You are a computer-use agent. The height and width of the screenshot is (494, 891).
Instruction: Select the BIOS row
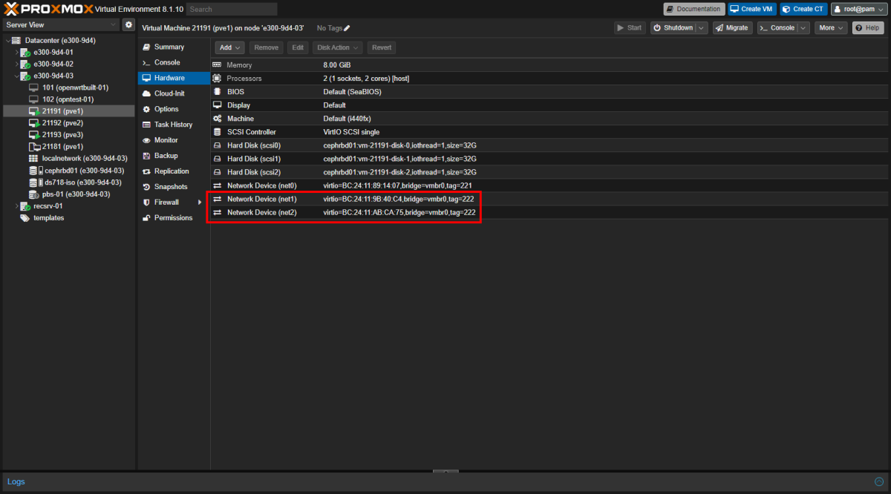[x=549, y=92]
